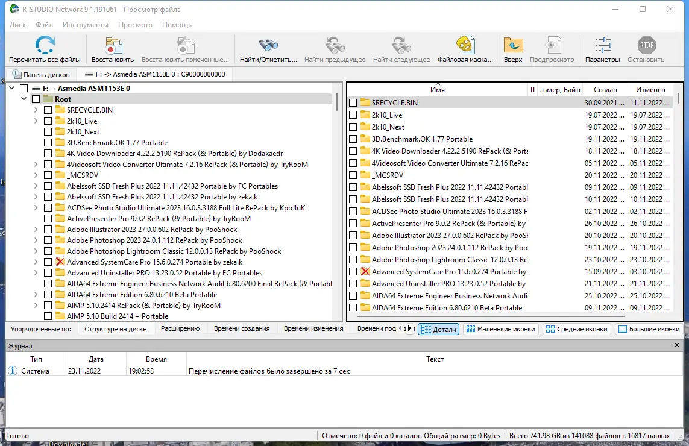Collapse the Root folder node

[x=24, y=99]
